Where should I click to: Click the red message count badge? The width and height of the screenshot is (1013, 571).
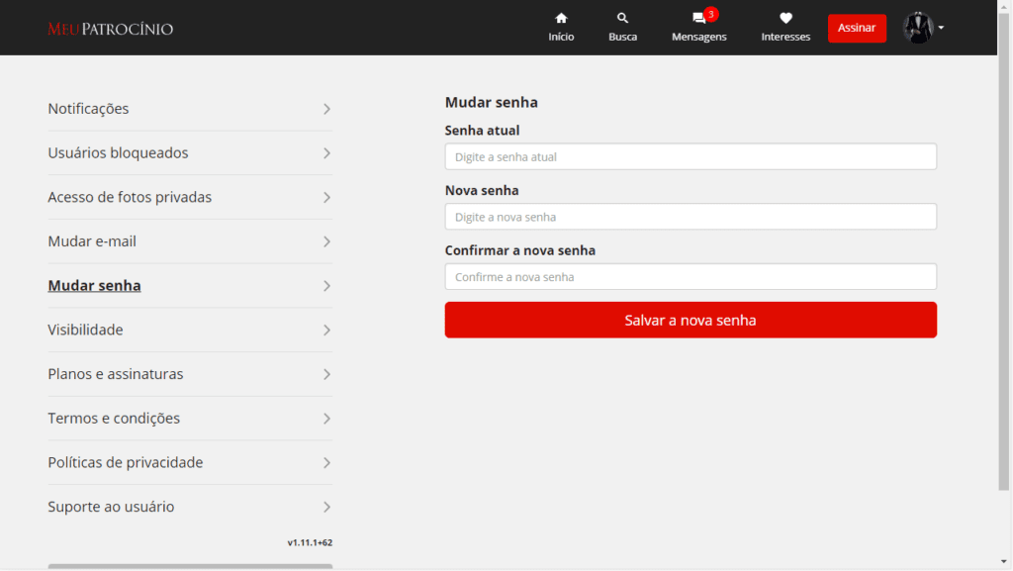pyautogui.click(x=711, y=14)
